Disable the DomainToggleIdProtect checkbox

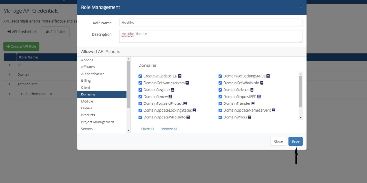tap(140, 104)
